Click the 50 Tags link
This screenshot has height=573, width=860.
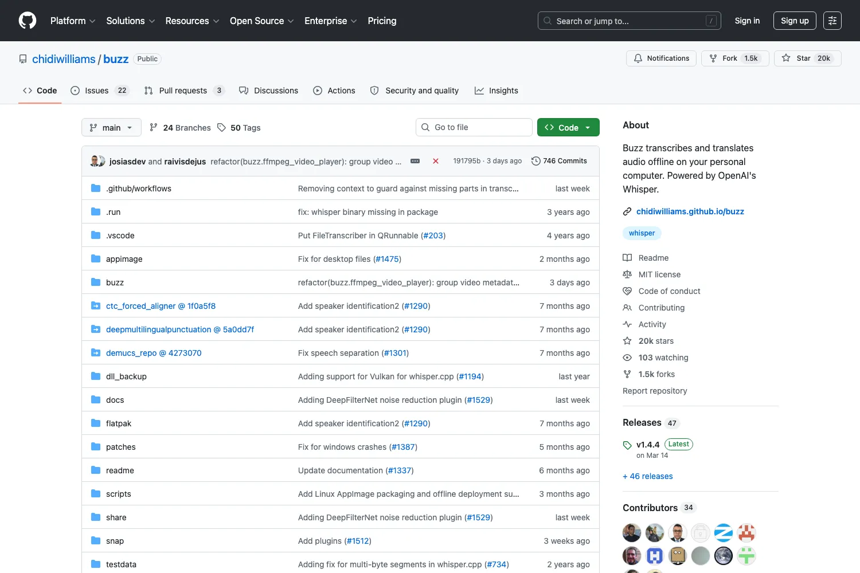239,128
